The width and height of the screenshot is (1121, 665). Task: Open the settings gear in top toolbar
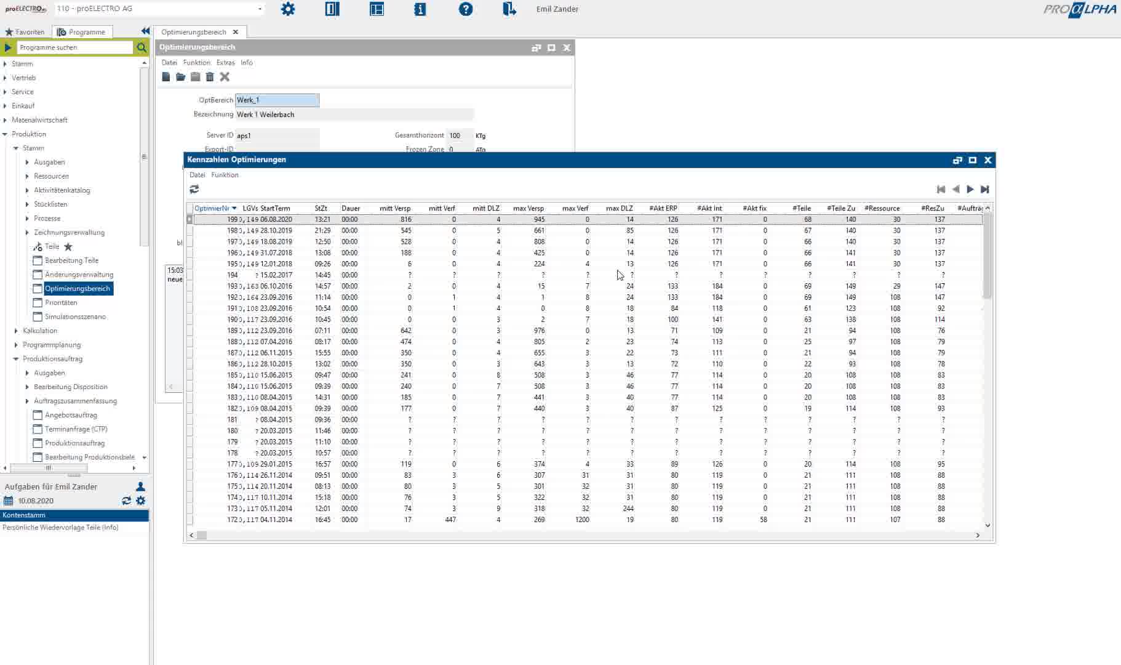point(288,9)
